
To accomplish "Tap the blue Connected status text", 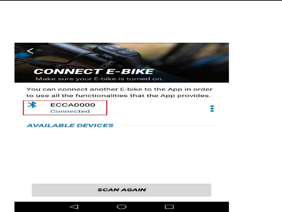I will pyautogui.click(x=70, y=111).
